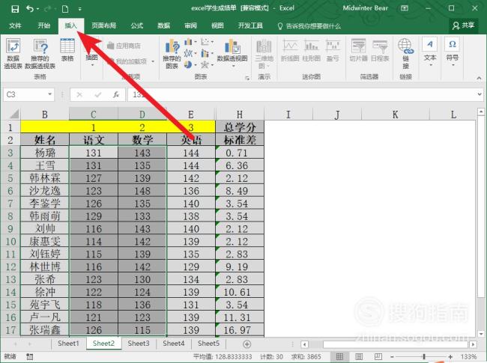This screenshot has height=363, width=487.
Task: Click cell with value 10.61
Action: click(x=240, y=292)
